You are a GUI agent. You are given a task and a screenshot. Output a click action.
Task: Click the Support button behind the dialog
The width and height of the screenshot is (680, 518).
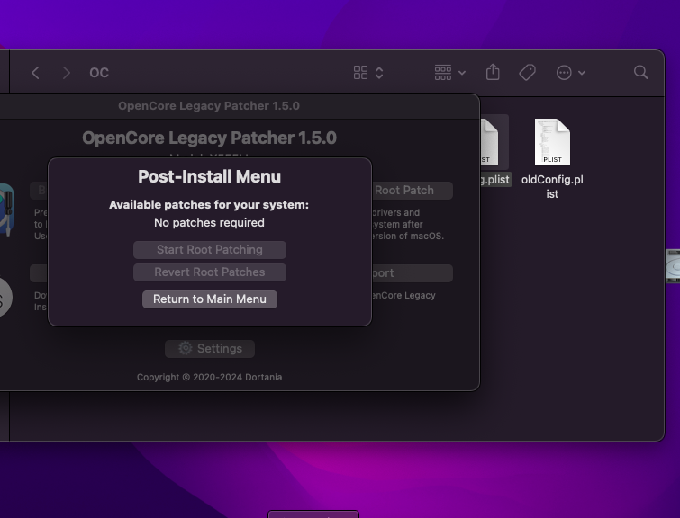(x=412, y=273)
